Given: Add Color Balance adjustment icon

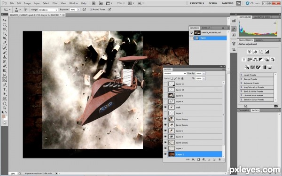Looking at the screenshot, I should tap(255, 60).
